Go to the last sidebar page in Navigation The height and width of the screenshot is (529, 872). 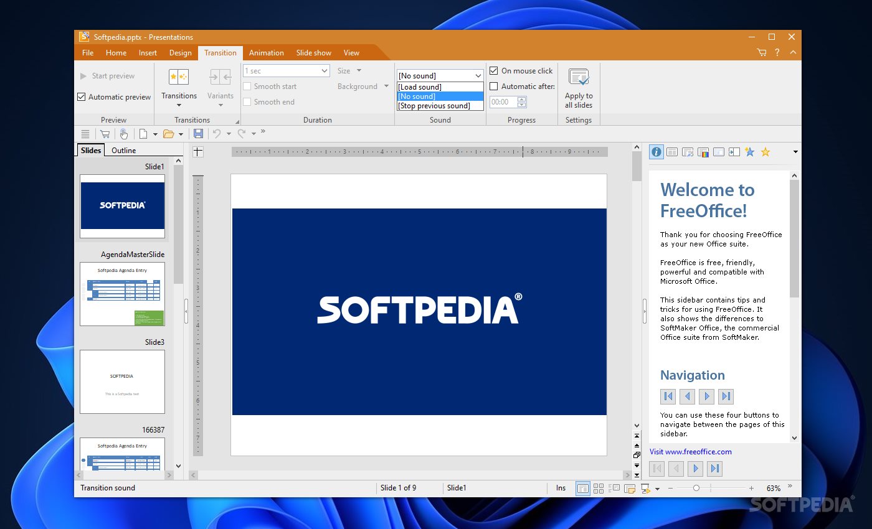(x=726, y=396)
